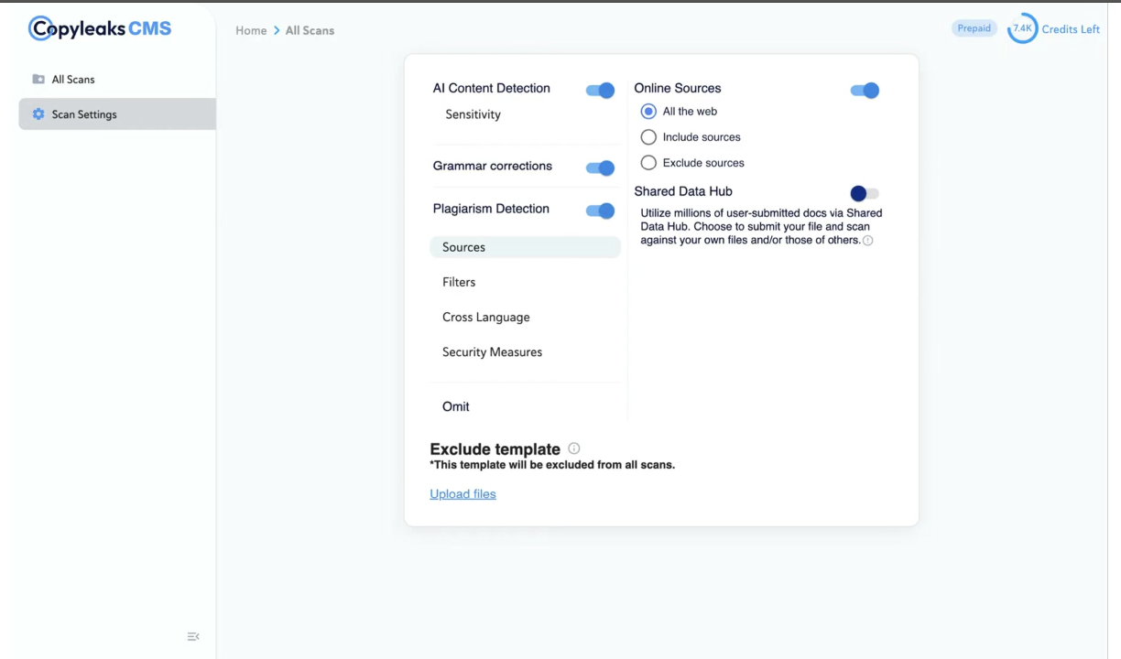Viewport: 1121px width, 659px height.
Task: Click the Prepaid badge
Action: (974, 28)
